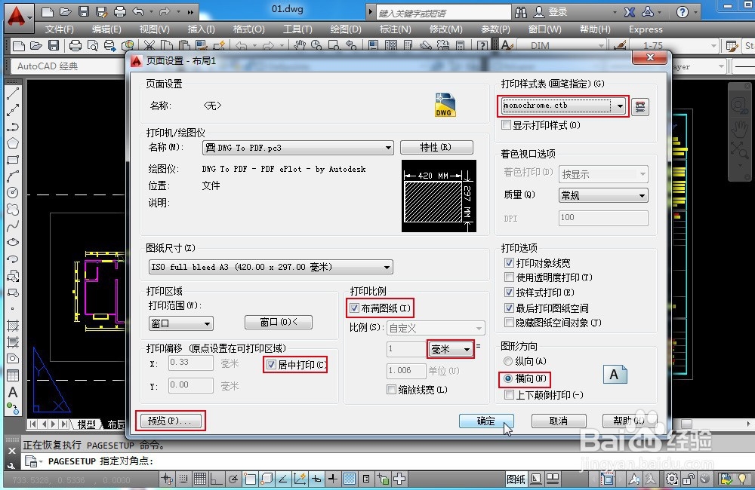Select the Multiline Text A tool
Viewport: 755px width, 490px height.
click(13, 392)
